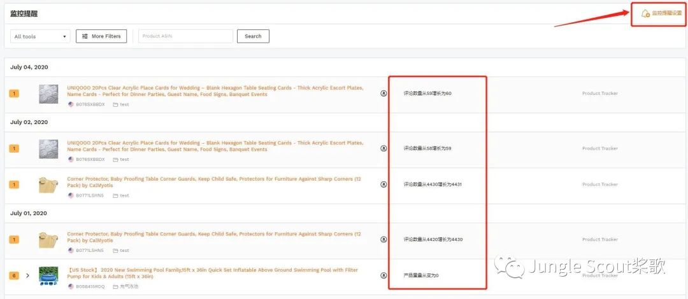The image size is (688, 299).
Task: Click the alert icon beside 评论数量从4430增长为4431
Action: pyautogui.click(x=383, y=184)
